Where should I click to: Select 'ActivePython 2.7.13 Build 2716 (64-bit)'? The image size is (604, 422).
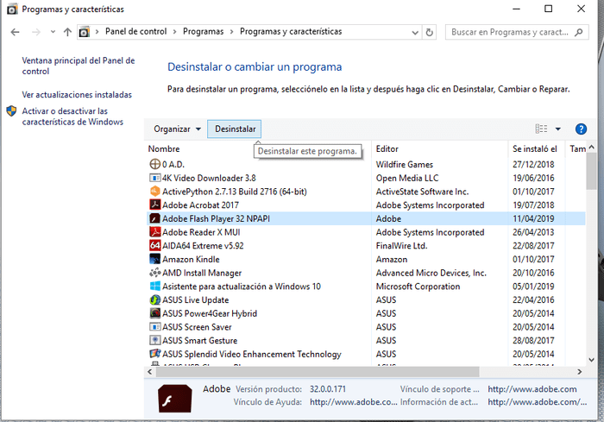point(234,192)
